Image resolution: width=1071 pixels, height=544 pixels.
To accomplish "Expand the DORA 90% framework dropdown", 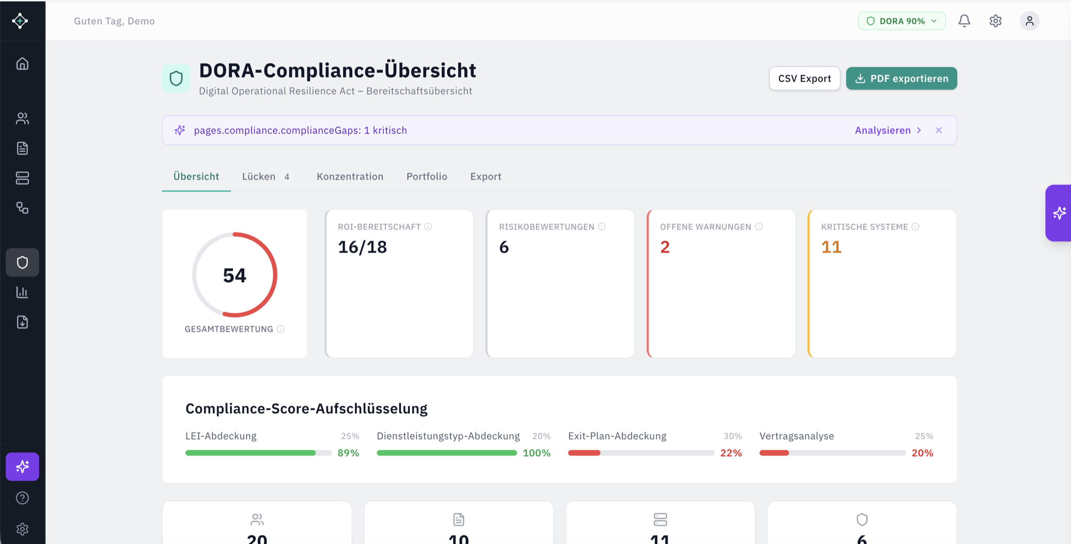I will [x=901, y=21].
